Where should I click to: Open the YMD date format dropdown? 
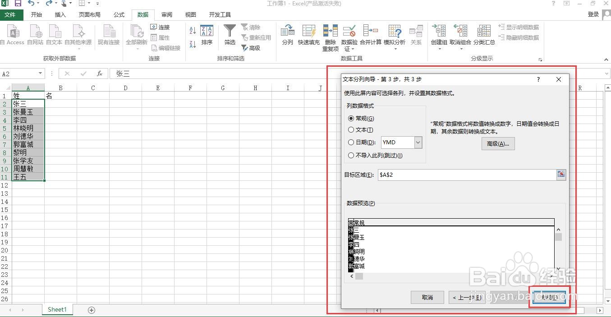click(418, 142)
